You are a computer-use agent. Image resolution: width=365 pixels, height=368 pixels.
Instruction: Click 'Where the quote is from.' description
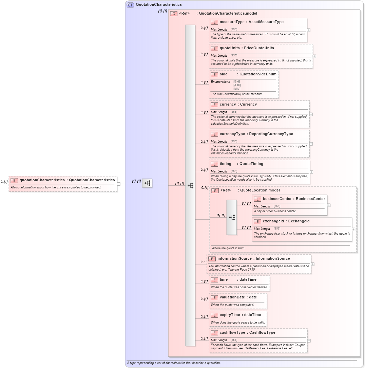point(228,248)
